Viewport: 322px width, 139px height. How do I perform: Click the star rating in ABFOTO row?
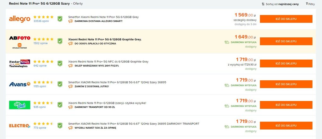click(43, 39)
